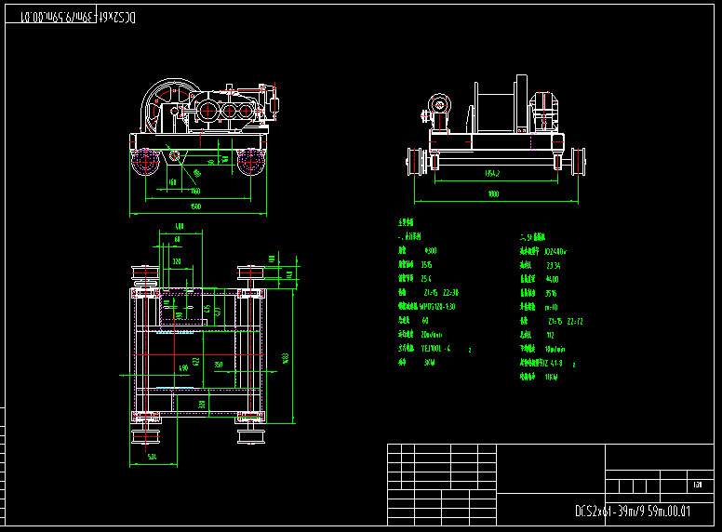Viewport: 722px width, 532px height.
Task: Click the top-left wheel in plan view
Action: 144,273
